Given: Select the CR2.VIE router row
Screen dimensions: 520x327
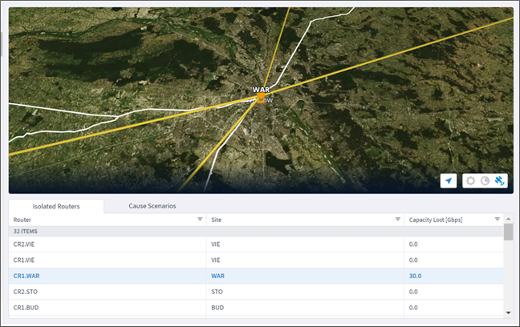Looking at the screenshot, I should click(x=256, y=244).
